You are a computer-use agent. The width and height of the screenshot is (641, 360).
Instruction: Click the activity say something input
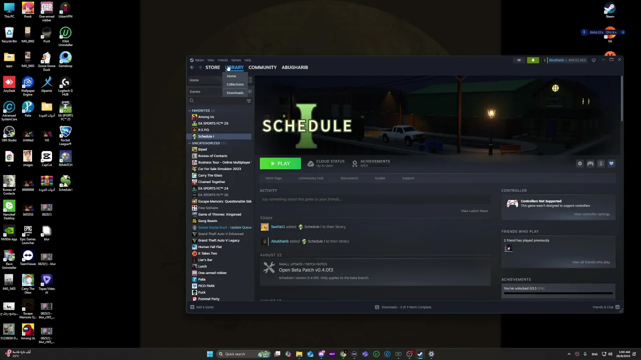375,199
